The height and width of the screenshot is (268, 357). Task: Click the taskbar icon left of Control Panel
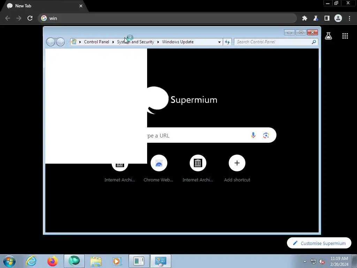click(139, 261)
